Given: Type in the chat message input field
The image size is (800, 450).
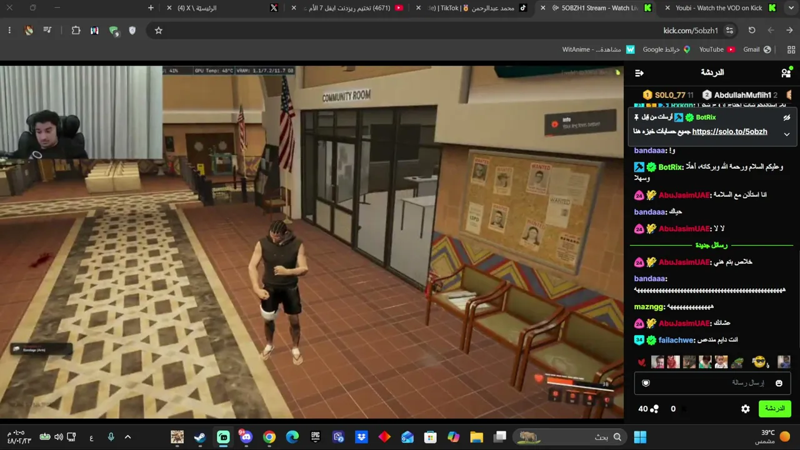Looking at the screenshot, I should [712, 383].
